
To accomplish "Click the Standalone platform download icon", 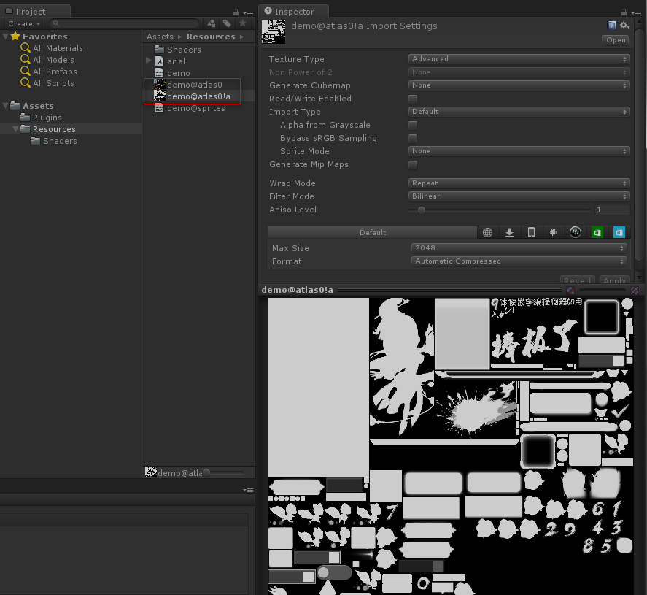I will 509,231.
